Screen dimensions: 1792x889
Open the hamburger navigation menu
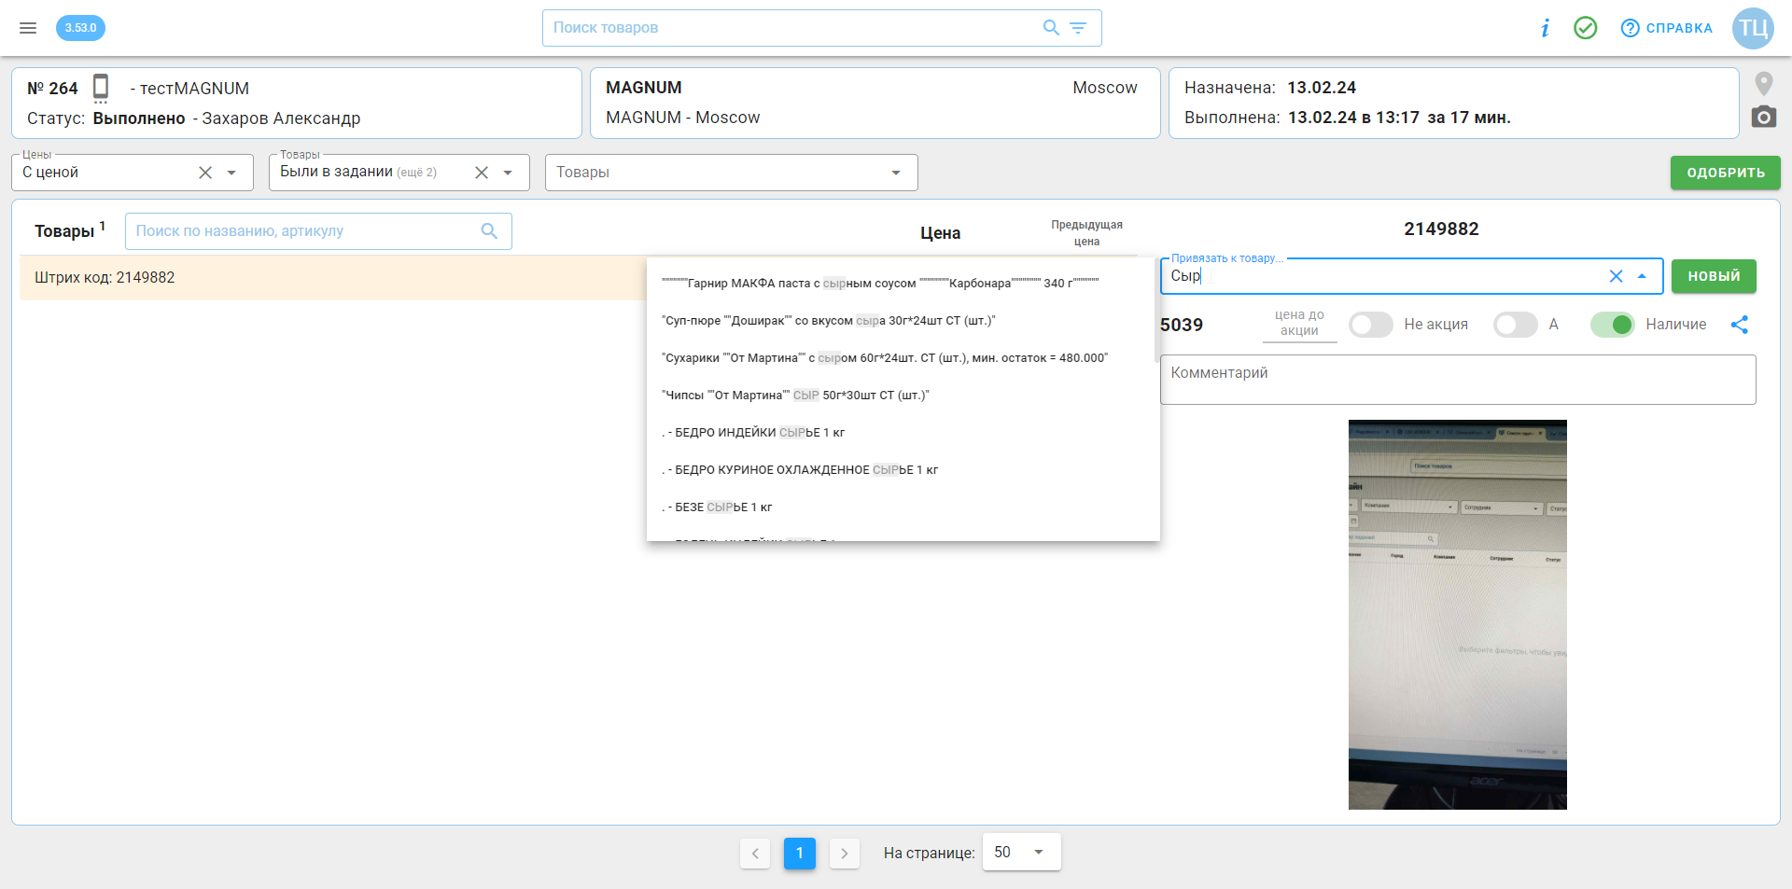point(28,28)
